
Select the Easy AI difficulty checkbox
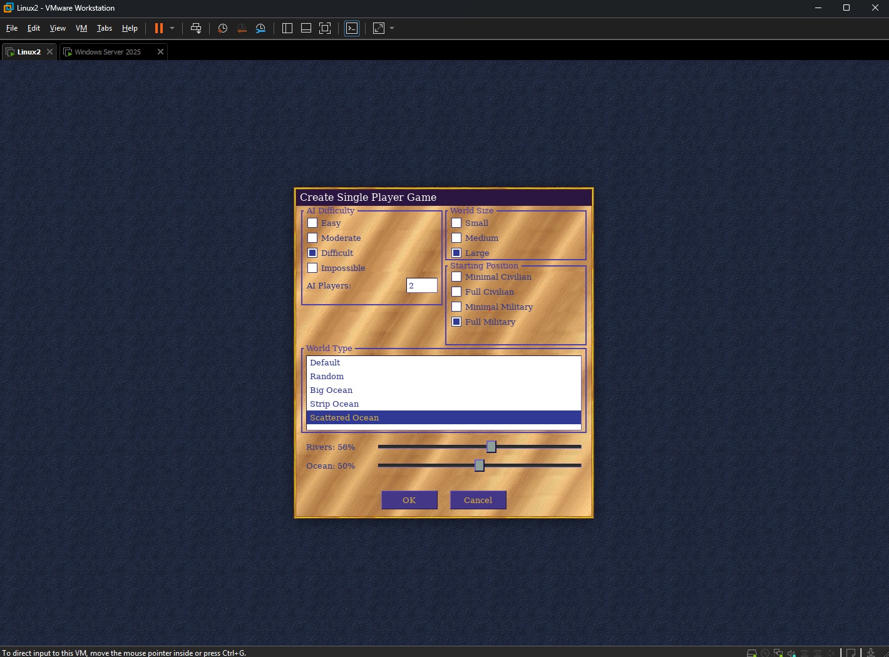tap(312, 223)
